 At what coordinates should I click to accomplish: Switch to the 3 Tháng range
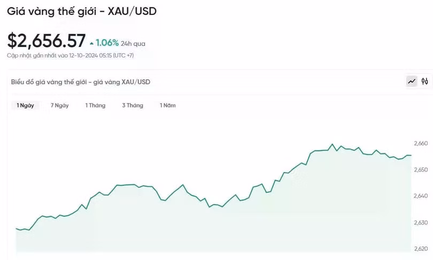click(133, 105)
